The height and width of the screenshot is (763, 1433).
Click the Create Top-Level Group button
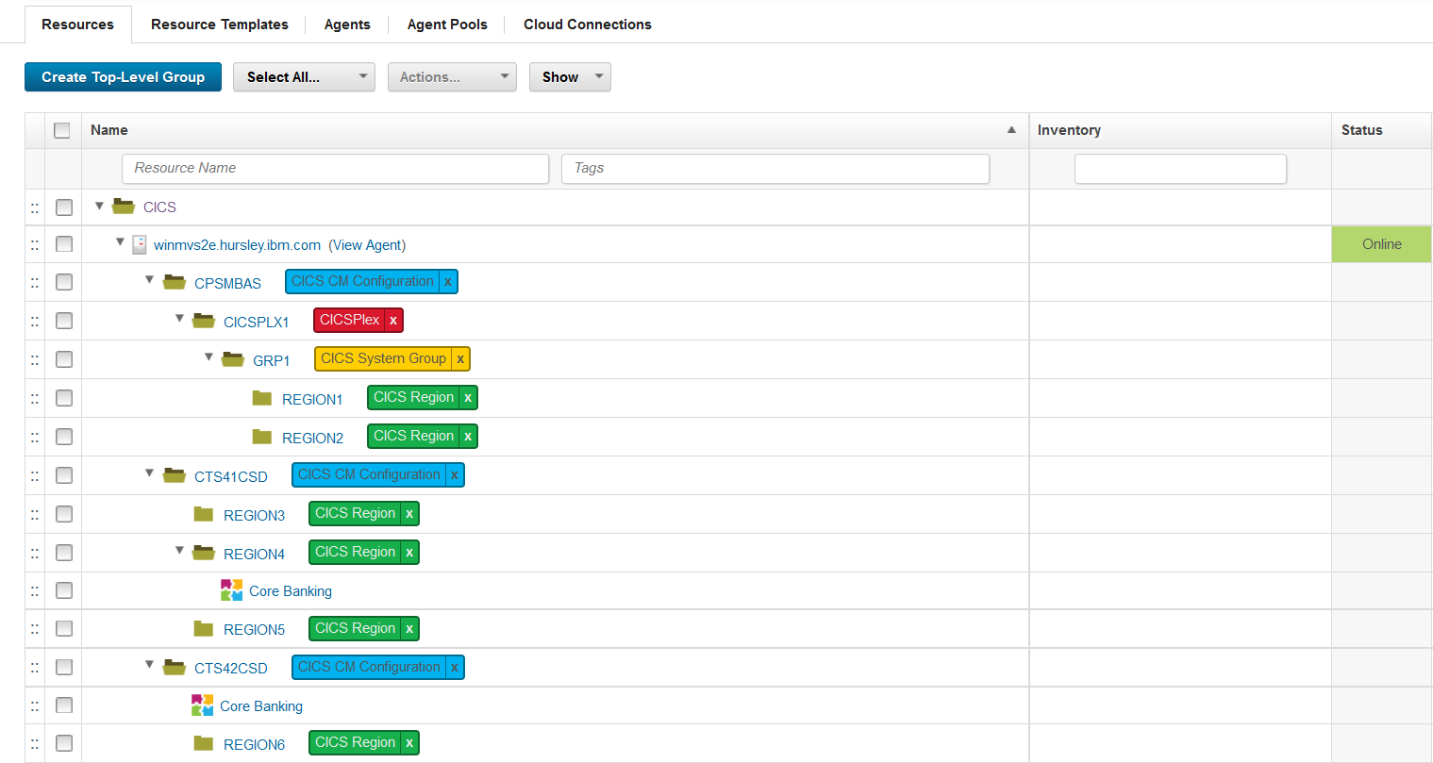[123, 77]
